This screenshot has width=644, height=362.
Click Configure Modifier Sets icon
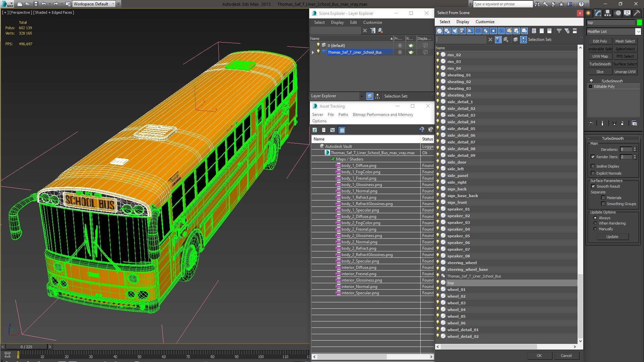coord(634,123)
